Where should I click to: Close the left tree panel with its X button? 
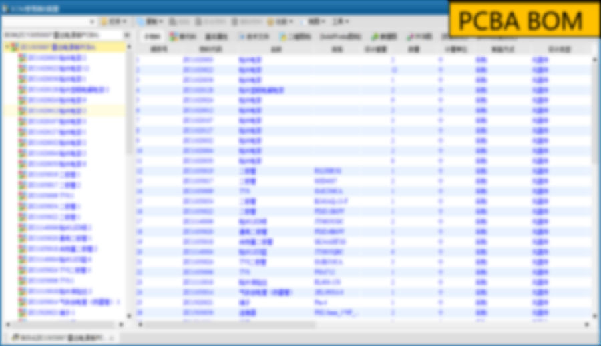pyautogui.click(x=127, y=35)
